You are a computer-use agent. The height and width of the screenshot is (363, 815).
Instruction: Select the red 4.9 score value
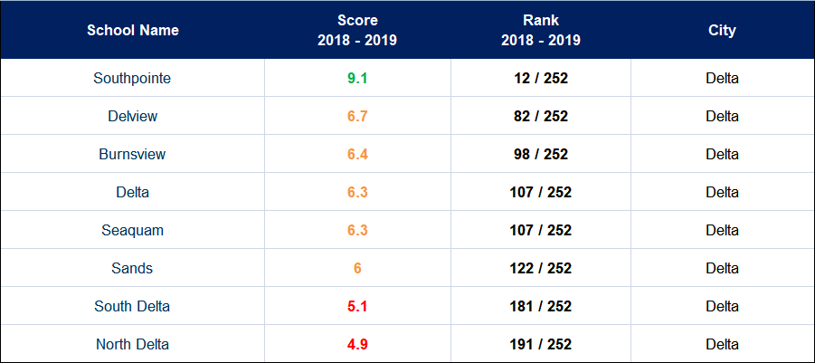pos(357,344)
